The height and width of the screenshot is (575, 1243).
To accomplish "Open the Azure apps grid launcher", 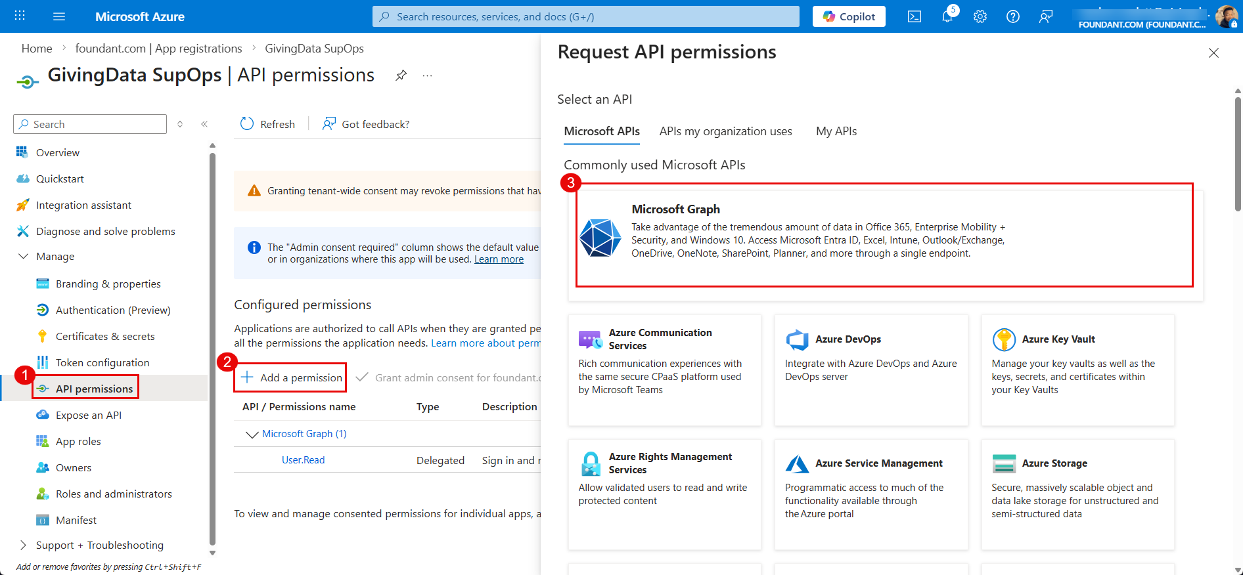I will pos(20,16).
